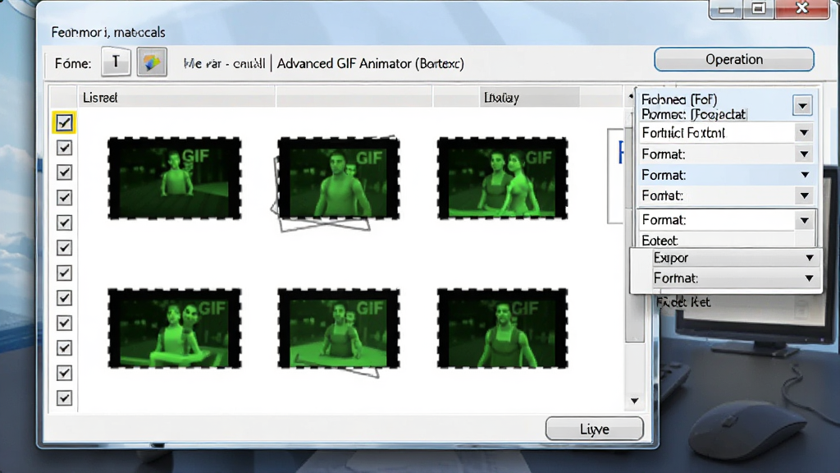
Task: Select the bottom middle GIF thumbnail
Action: point(339,328)
